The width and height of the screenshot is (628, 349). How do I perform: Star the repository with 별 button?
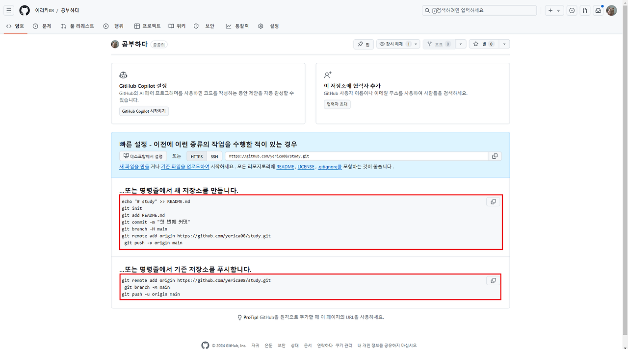click(x=484, y=44)
